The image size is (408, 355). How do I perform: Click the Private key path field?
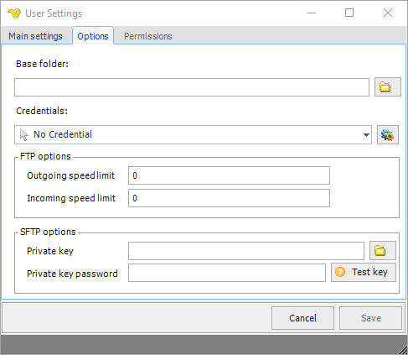(246, 251)
